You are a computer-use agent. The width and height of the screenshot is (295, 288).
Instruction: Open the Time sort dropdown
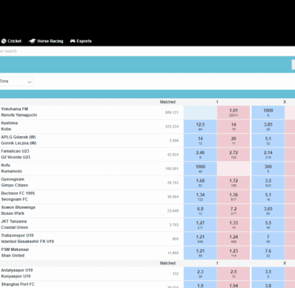17,82
